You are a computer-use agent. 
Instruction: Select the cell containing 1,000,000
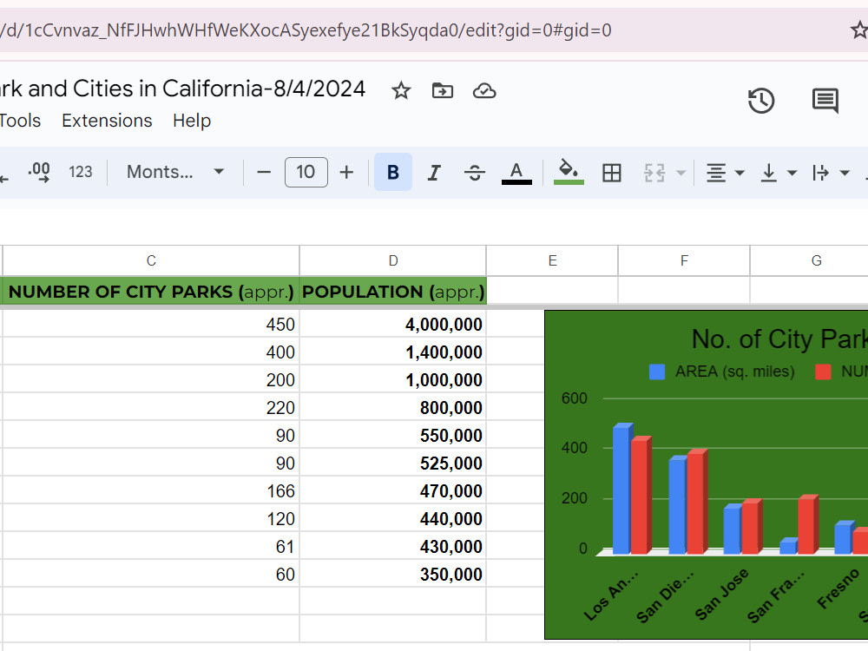(393, 379)
